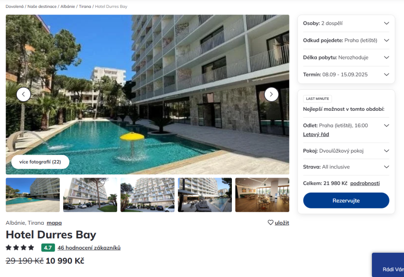Open the Letový řád link
The image size is (404, 277).
[316, 135]
